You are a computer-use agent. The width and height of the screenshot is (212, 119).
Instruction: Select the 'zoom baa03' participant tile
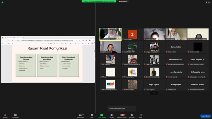[x=132, y=34]
